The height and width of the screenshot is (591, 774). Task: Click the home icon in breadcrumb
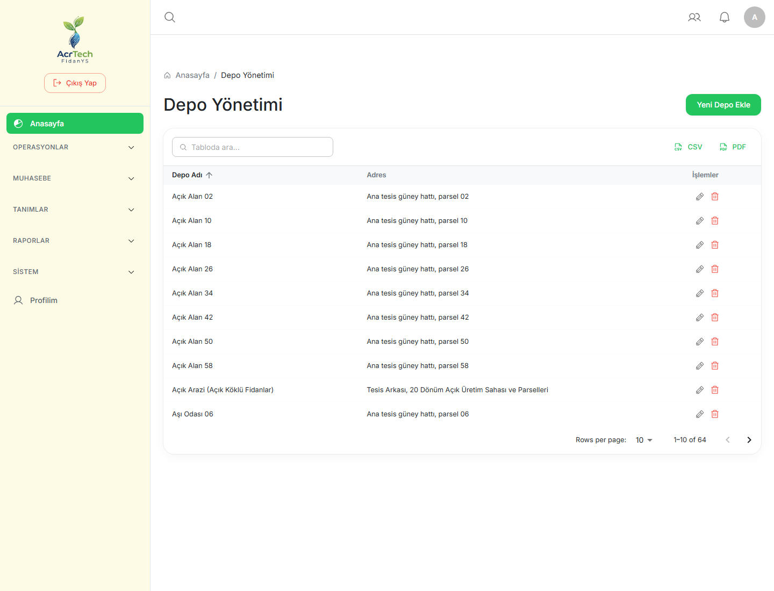tap(167, 75)
